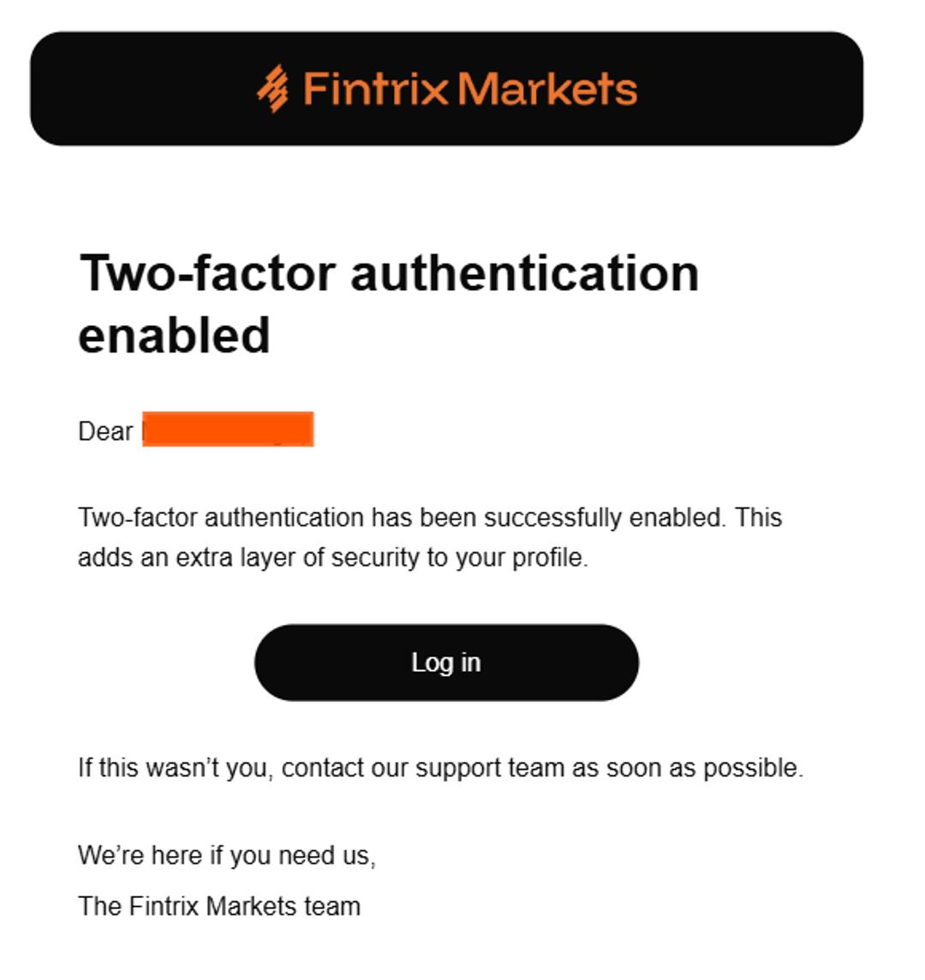The image size is (925, 980).
Task: Click "The Fintrix Markets team" signature
Action: point(219,906)
